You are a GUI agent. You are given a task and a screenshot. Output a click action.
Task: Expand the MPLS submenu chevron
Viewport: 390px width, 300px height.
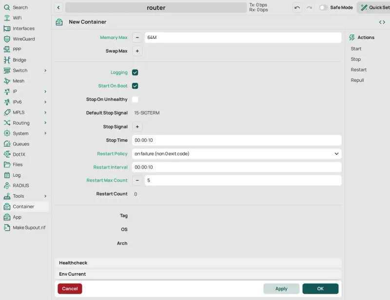(45, 112)
